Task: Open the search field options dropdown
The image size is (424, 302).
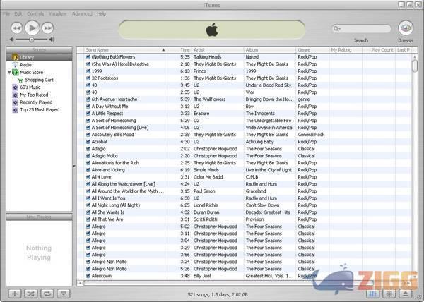Action: pyautogui.click(x=339, y=29)
